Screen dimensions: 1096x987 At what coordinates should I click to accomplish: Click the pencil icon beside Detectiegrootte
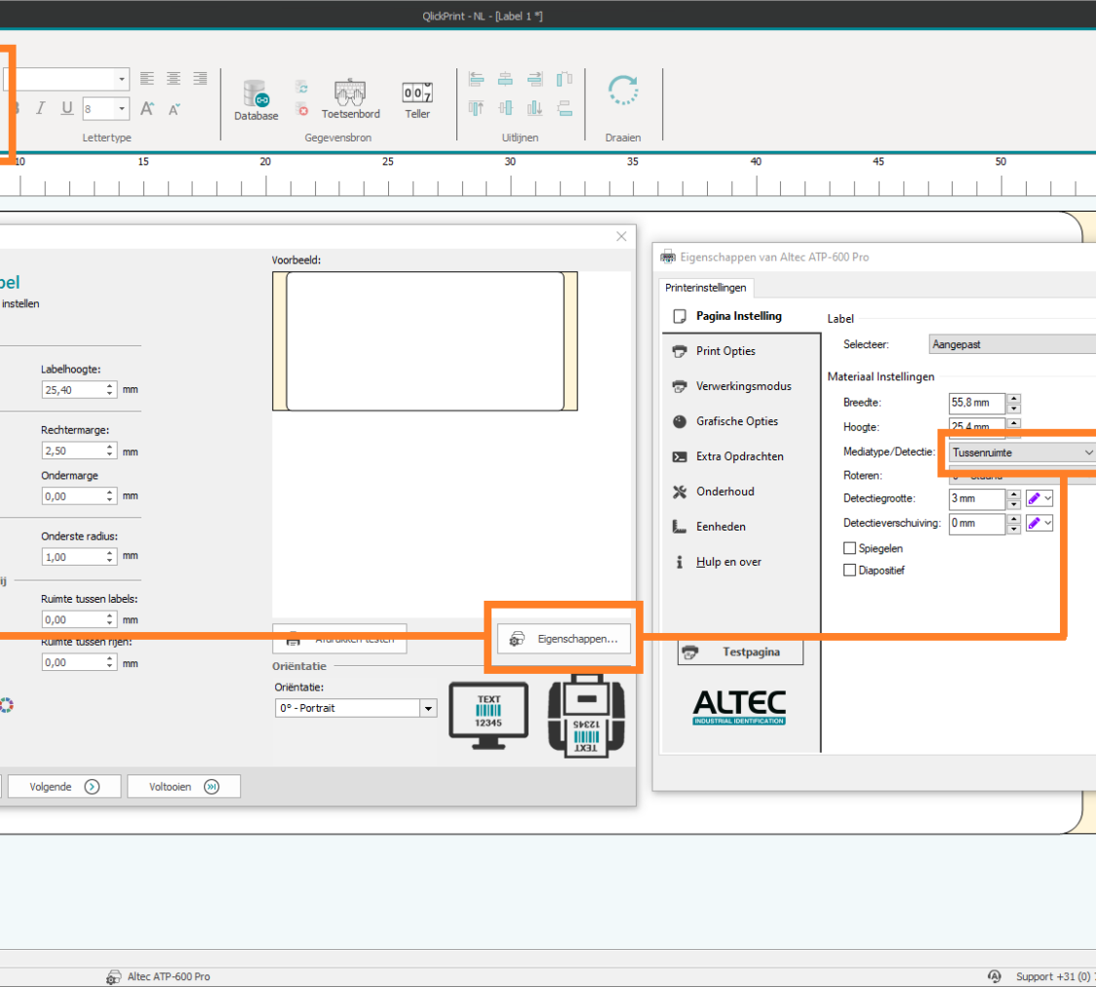pos(1035,498)
